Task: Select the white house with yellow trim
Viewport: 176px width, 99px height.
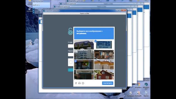Action: click(x=104, y=65)
